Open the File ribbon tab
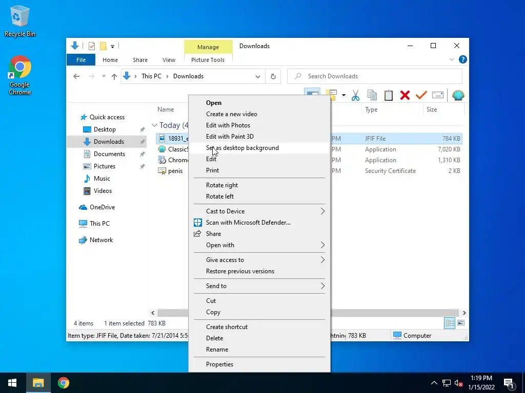 (x=81, y=60)
